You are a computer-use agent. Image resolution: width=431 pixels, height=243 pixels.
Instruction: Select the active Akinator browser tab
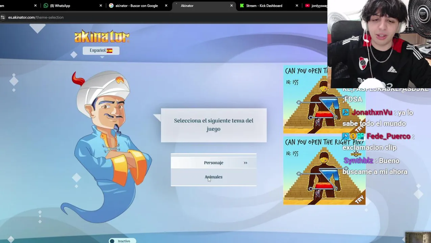(204, 6)
